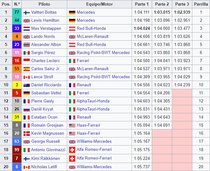The height and width of the screenshot is (171, 210).
Task: Select the time 1:05.164
Action: click(x=142, y=133)
